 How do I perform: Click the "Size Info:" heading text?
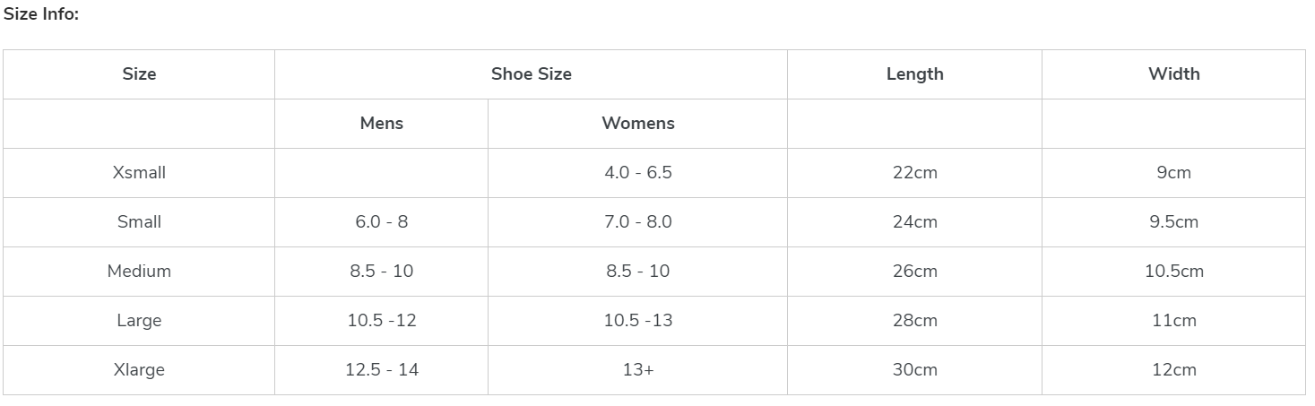(41, 15)
